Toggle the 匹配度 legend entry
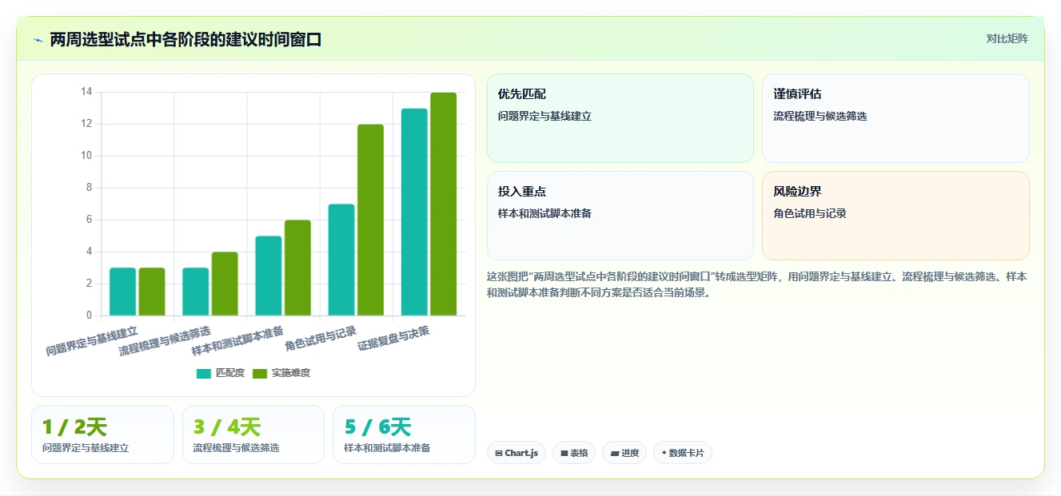The width and height of the screenshot is (1061, 496). pyautogui.click(x=221, y=373)
